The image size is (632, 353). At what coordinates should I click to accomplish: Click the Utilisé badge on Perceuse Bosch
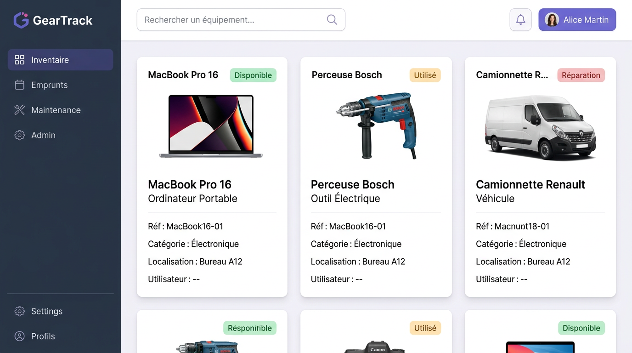click(x=425, y=75)
